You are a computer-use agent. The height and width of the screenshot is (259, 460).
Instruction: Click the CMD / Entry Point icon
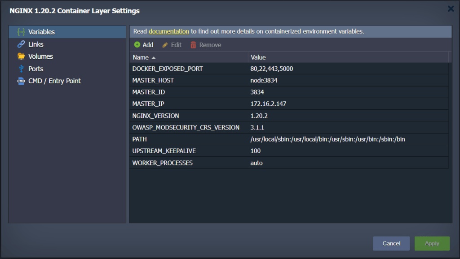pos(21,81)
